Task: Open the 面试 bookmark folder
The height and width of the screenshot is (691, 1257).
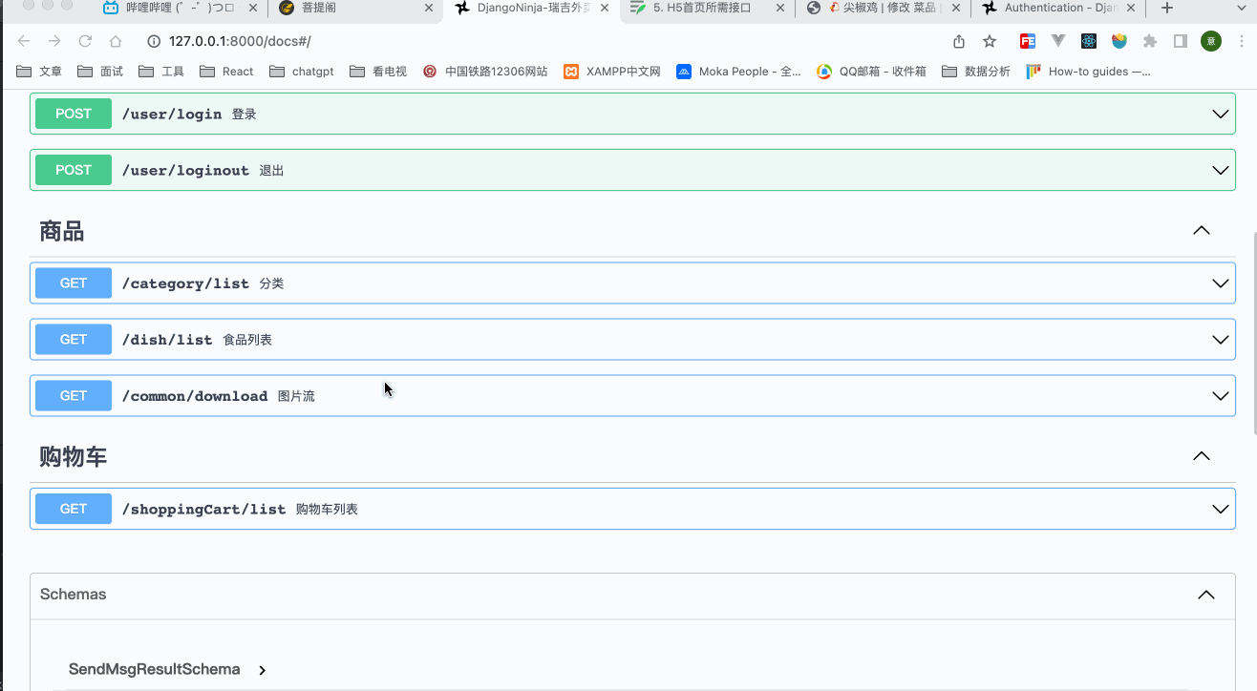Action: pos(100,72)
